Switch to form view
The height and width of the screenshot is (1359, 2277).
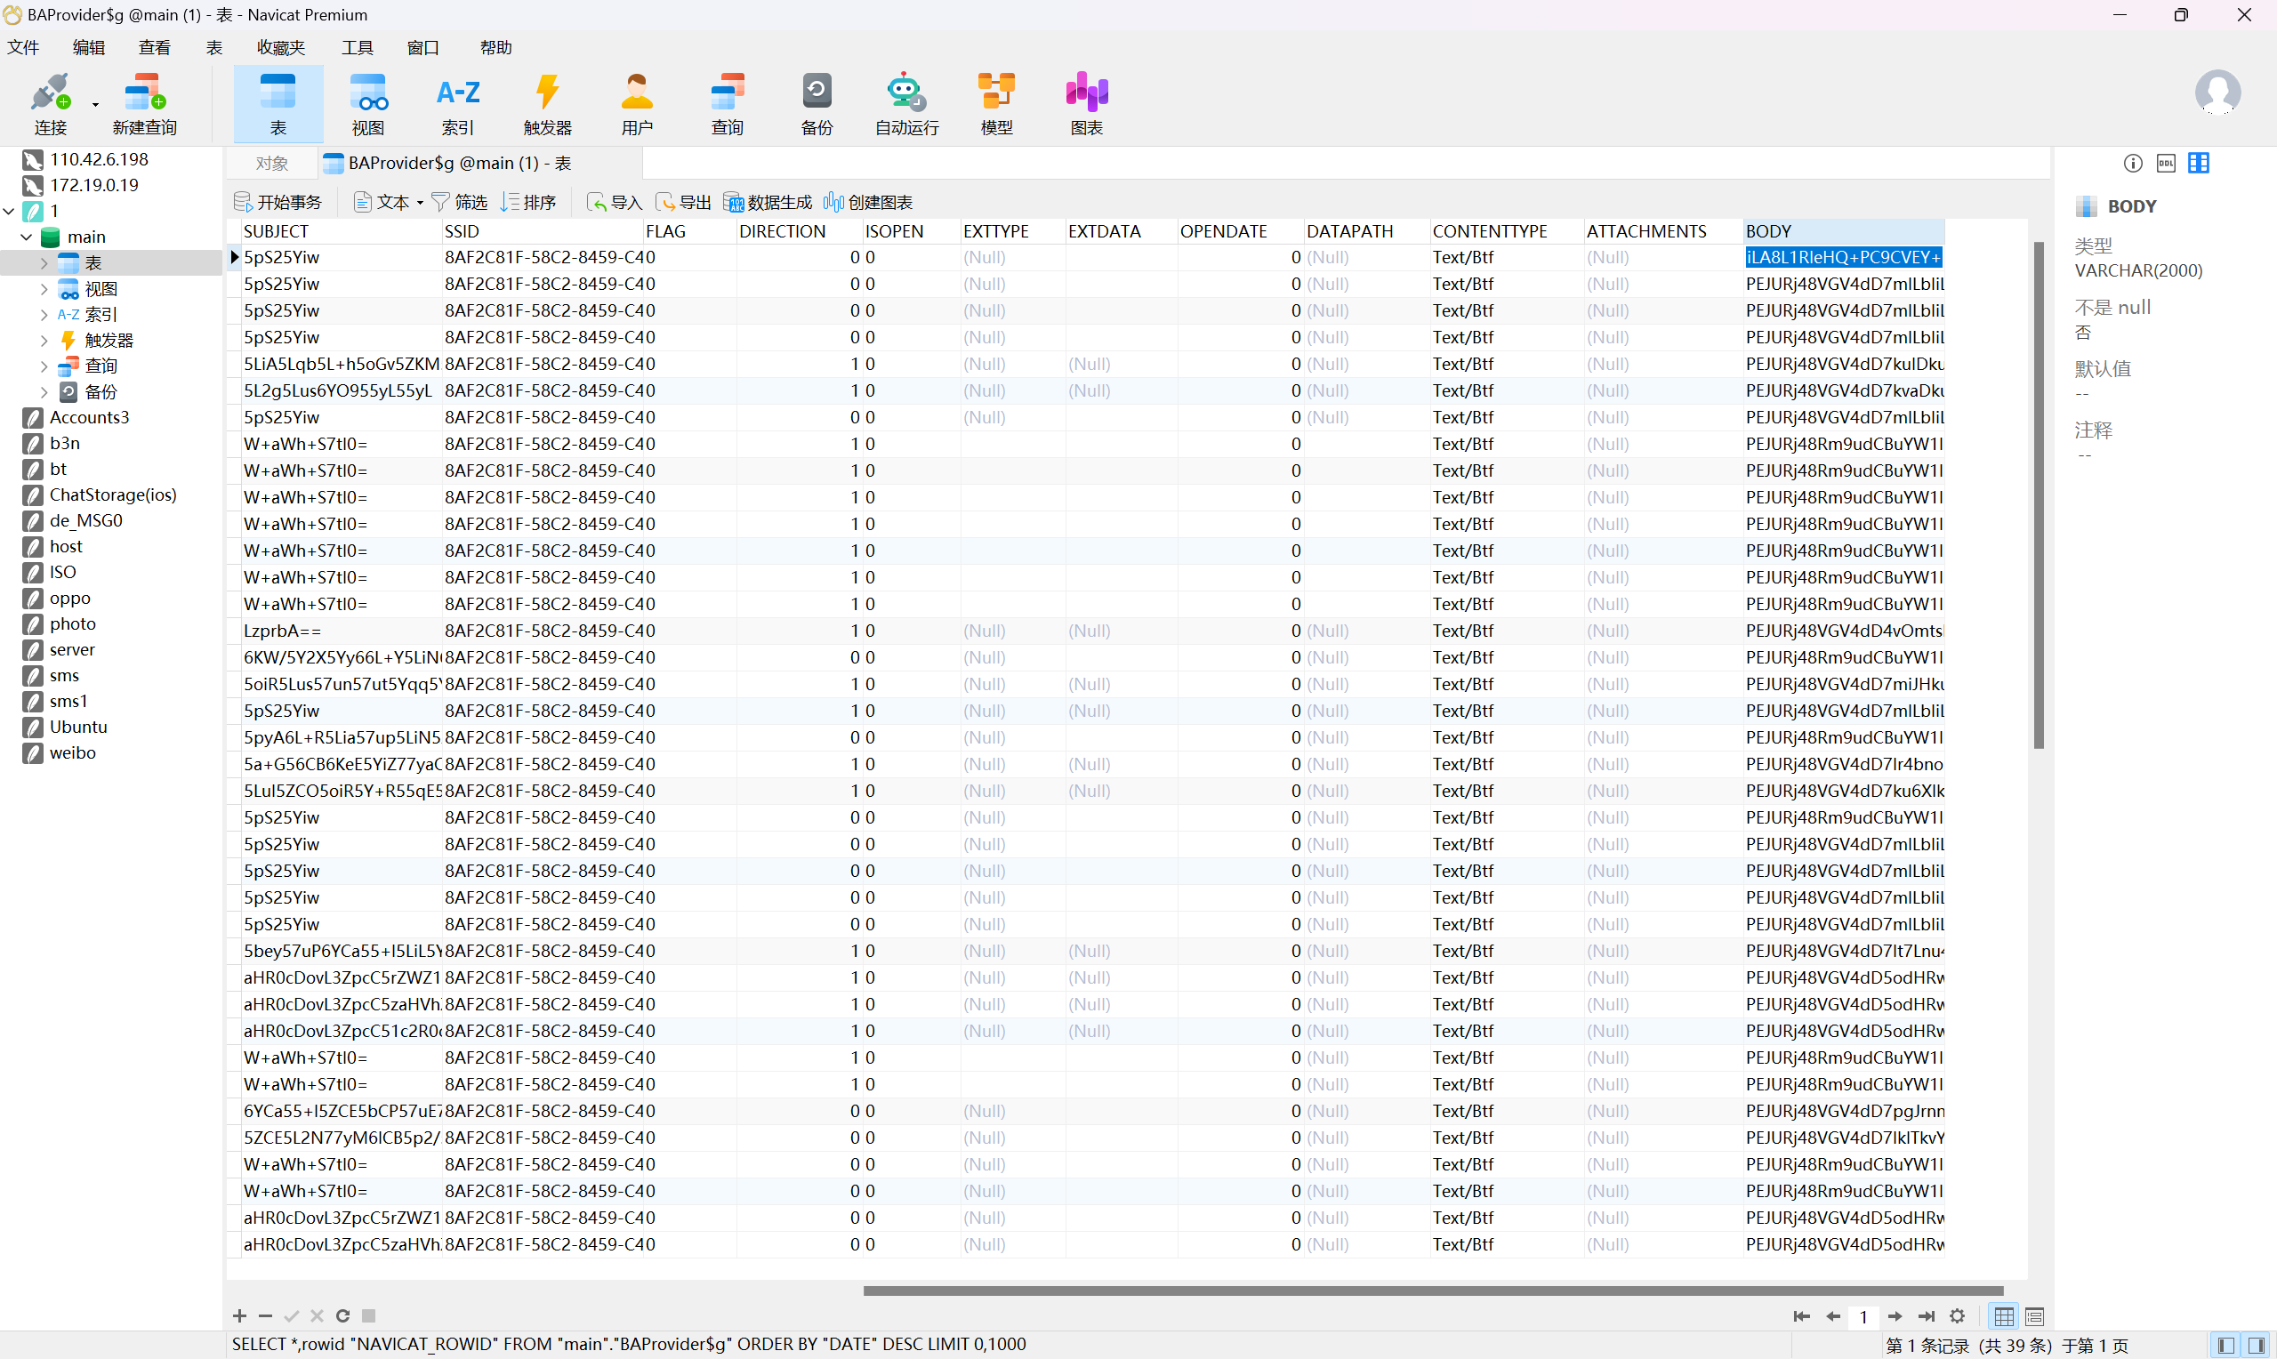2034,1316
